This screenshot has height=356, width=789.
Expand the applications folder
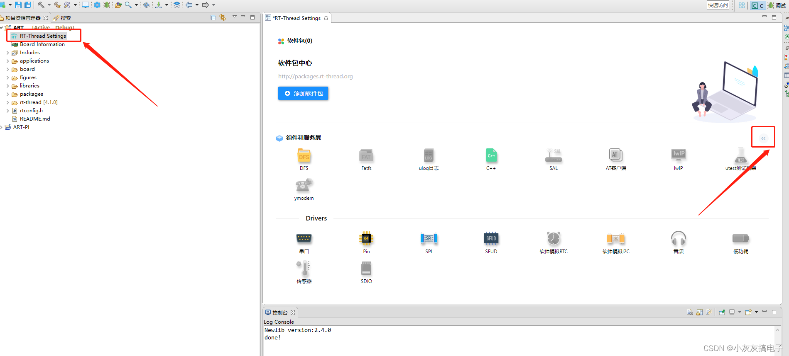7,61
